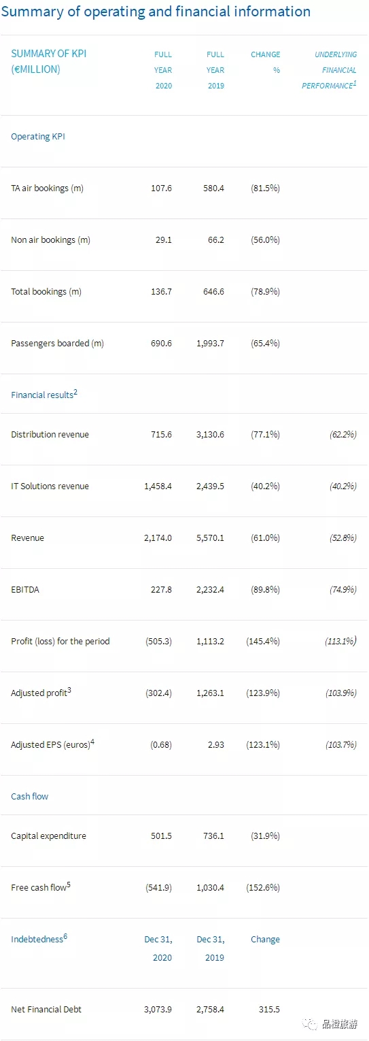This screenshot has height=1041, width=369.
Task: Select the Net Financial Debt row label
Action: 46,1009
